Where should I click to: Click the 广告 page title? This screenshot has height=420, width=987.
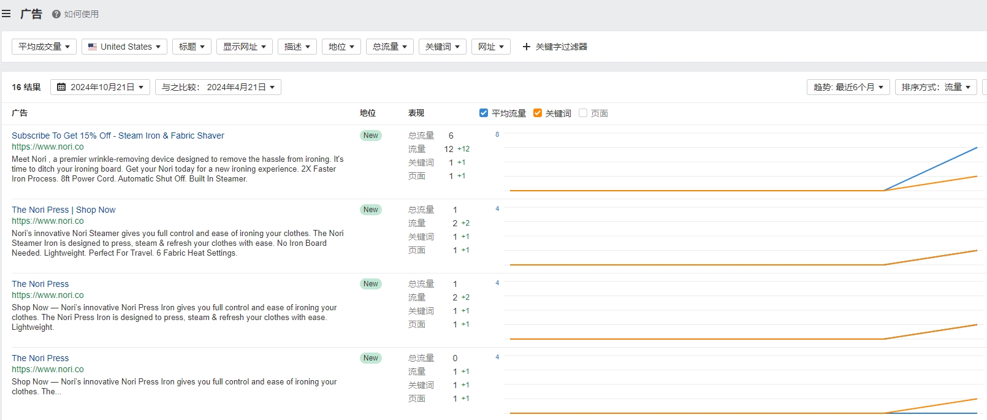click(31, 13)
